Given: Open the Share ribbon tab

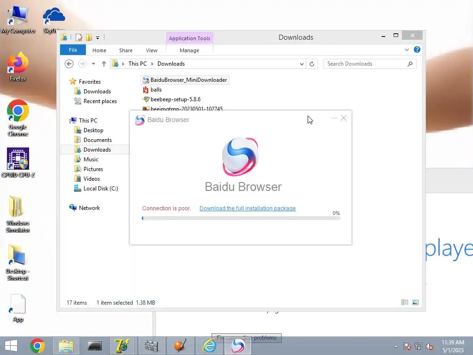Looking at the screenshot, I should 126,50.
